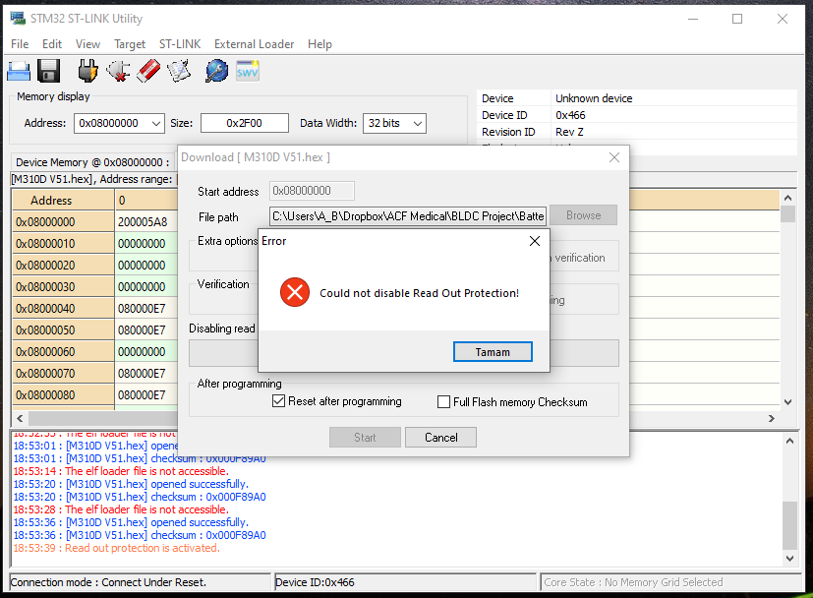This screenshot has height=598, width=813.
Task: Click the Address column header
Action: (63, 201)
